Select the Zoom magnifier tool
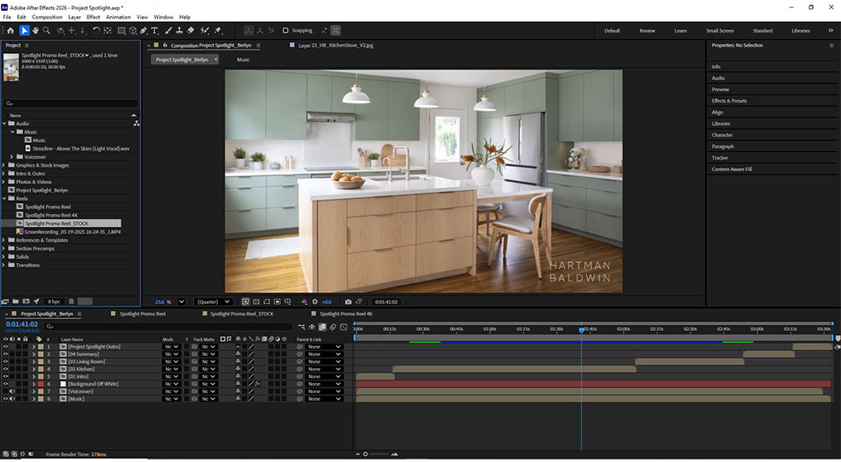The image size is (841, 462). point(46,30)
